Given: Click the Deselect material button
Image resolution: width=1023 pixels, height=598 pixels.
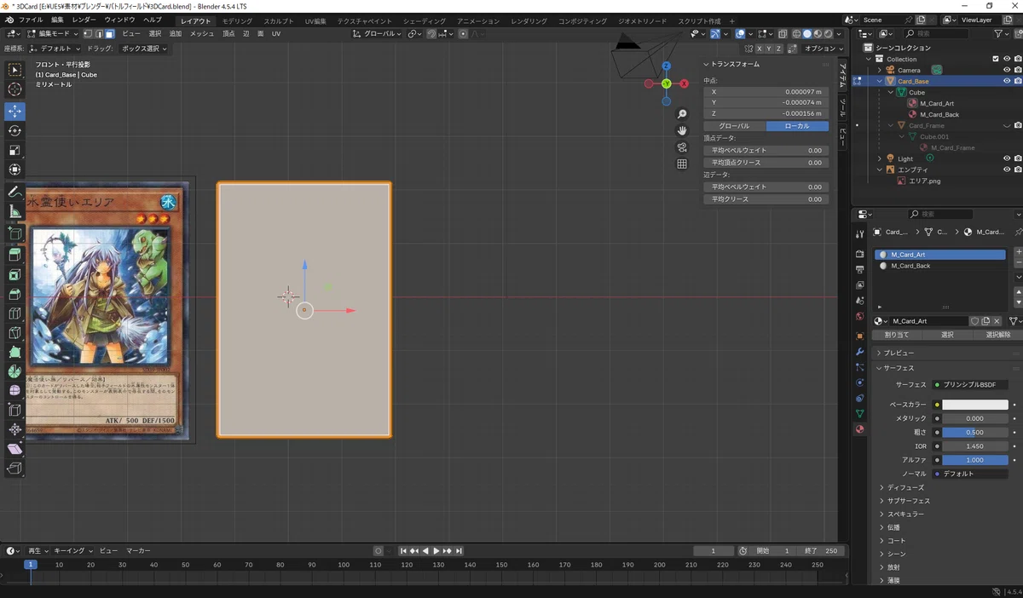Looking at the screenshot, I should pos(997,335).
